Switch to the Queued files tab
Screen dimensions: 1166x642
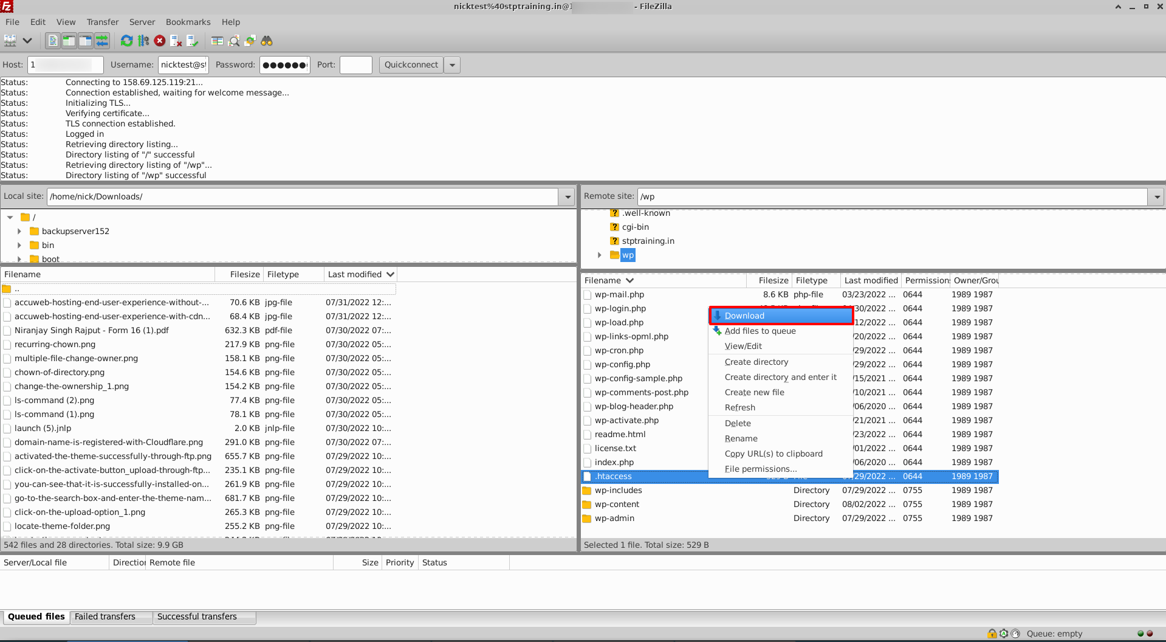[x=36, y=616]
